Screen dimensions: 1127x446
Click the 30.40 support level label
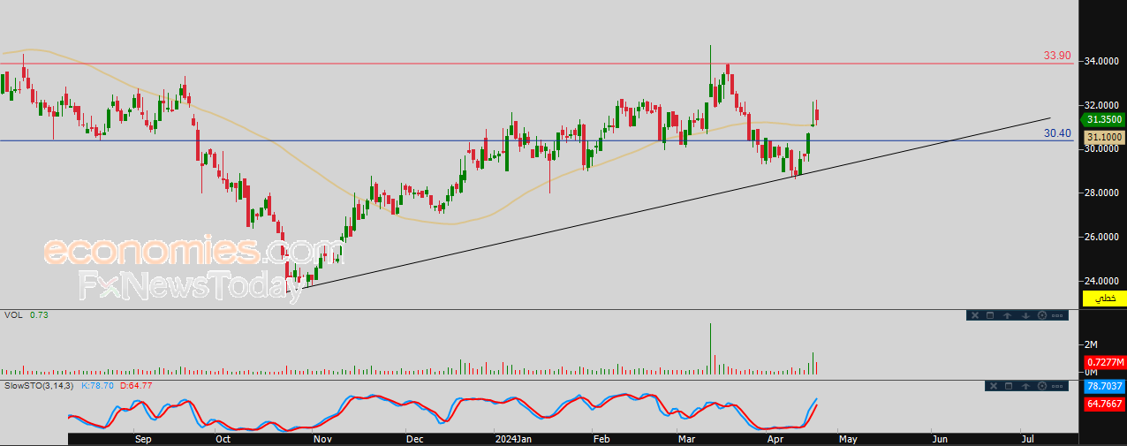tap(1057, 133)
